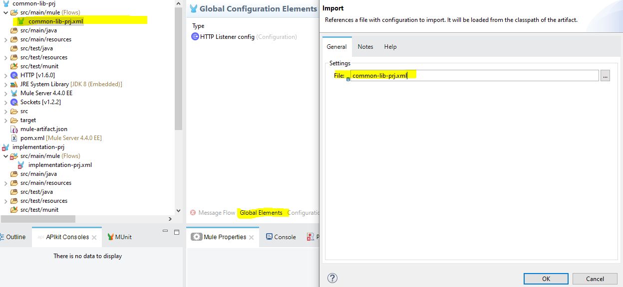Open the General tab in Import dialog

pos(336,47)
